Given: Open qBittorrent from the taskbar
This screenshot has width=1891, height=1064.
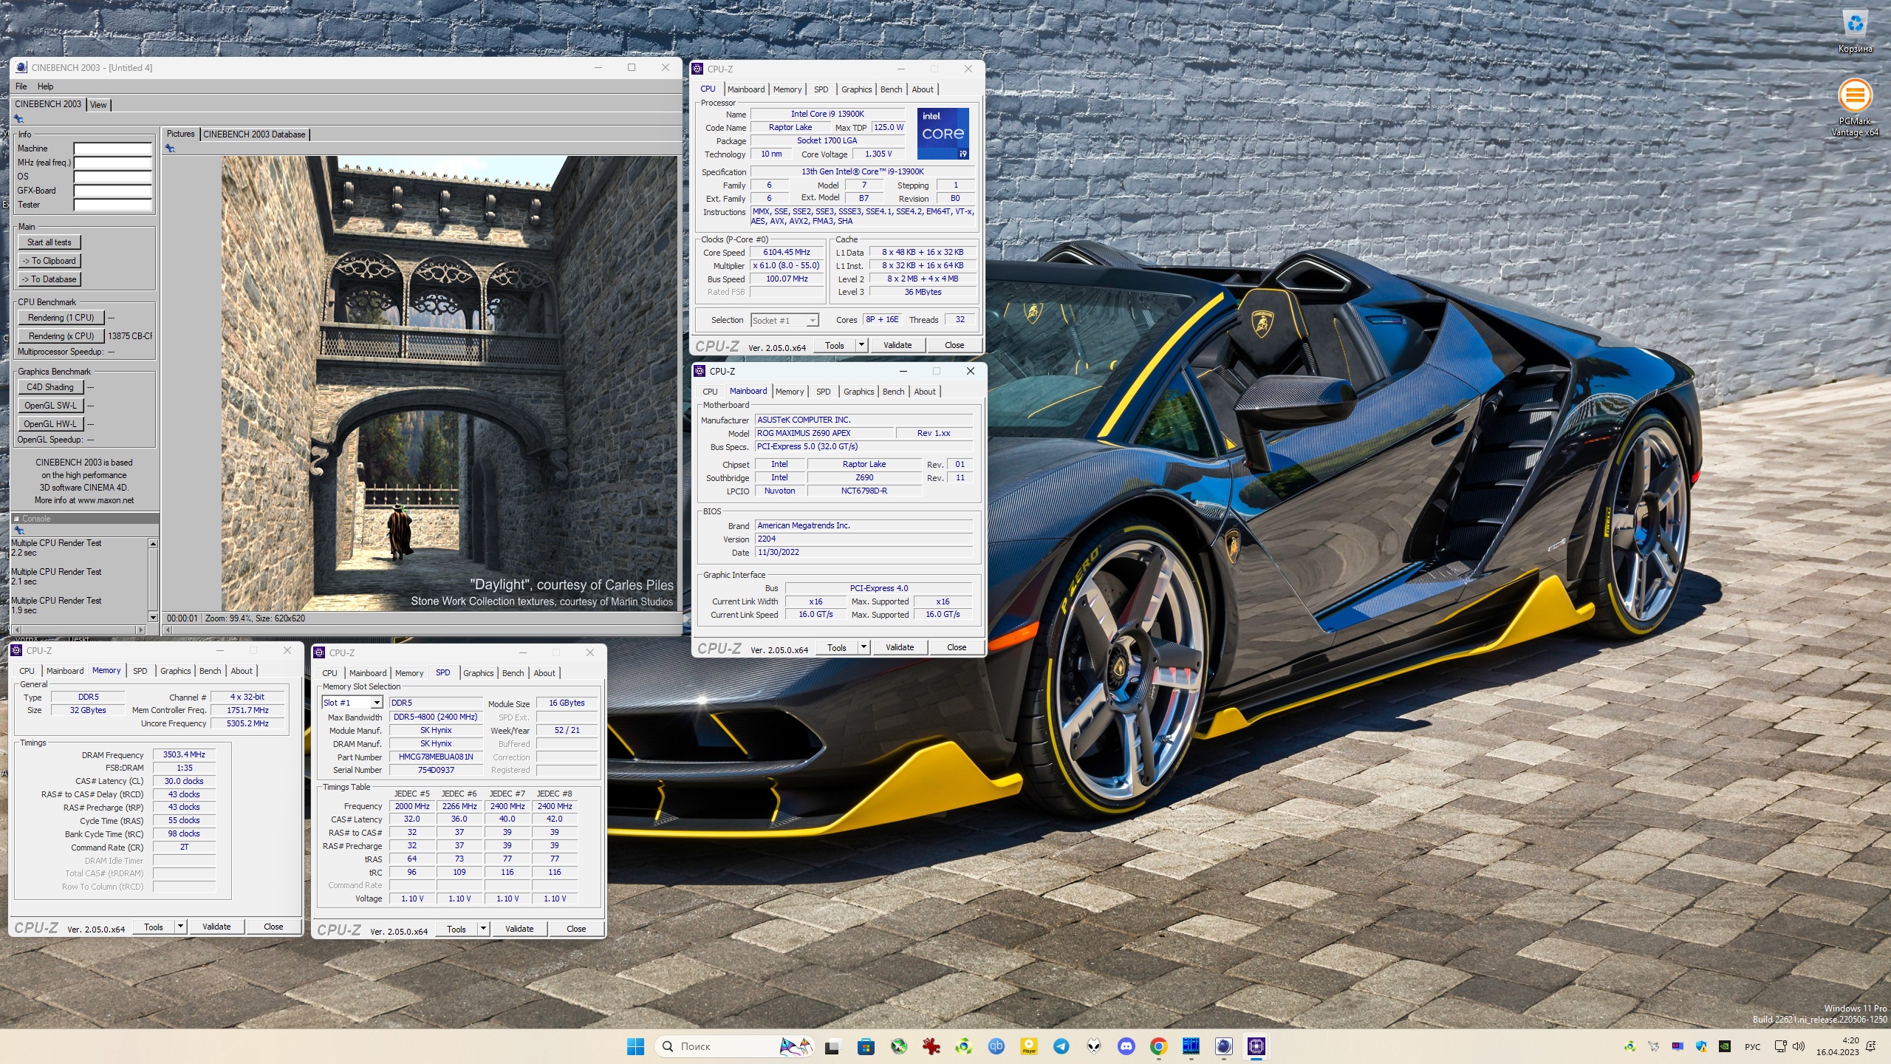Looking at the screenshot, I should 996,1046.
